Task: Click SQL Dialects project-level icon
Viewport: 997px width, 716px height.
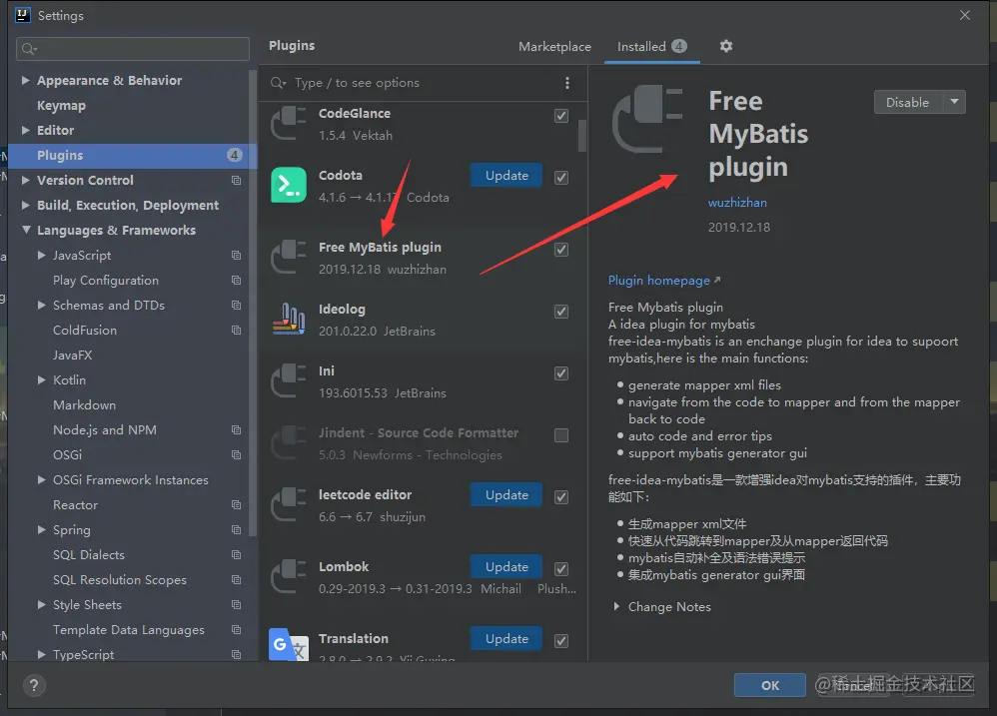Action: pyautogui.click(x=236, y=554)
